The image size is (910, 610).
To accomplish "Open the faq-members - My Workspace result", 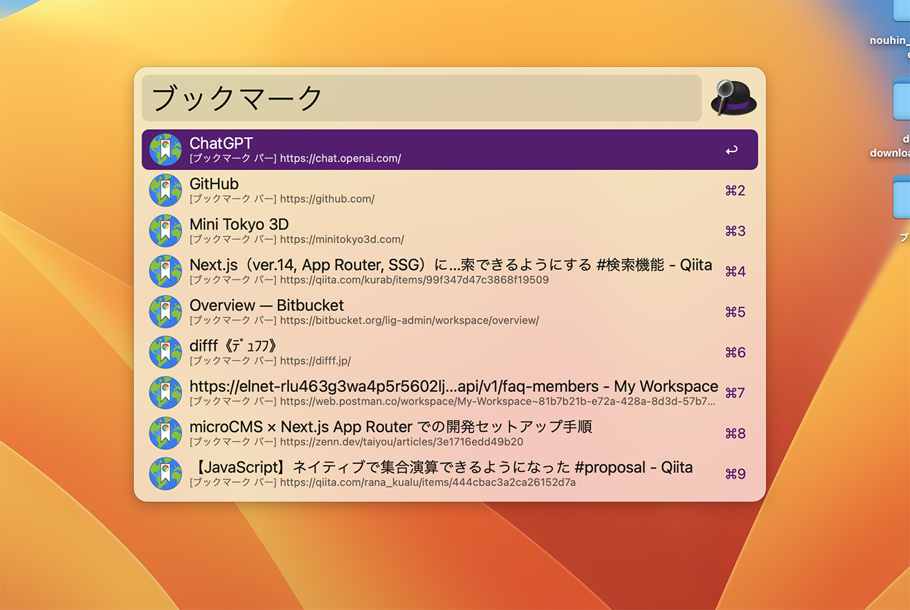I will [x=449, y=393].
